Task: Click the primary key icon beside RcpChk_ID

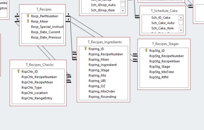Action: pos(18,71)
